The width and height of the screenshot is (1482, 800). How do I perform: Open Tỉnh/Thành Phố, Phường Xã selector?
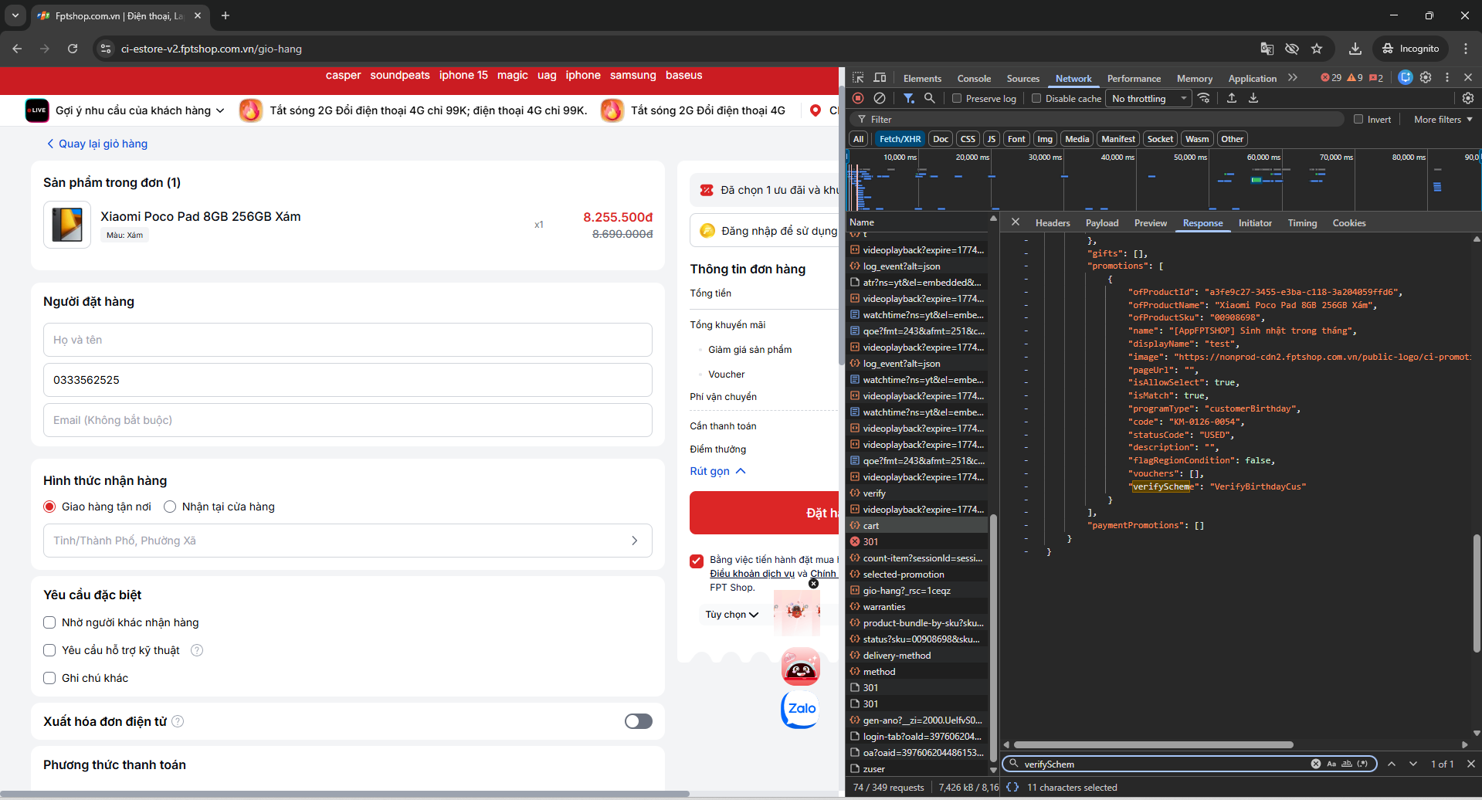click(x=348, y=541)
